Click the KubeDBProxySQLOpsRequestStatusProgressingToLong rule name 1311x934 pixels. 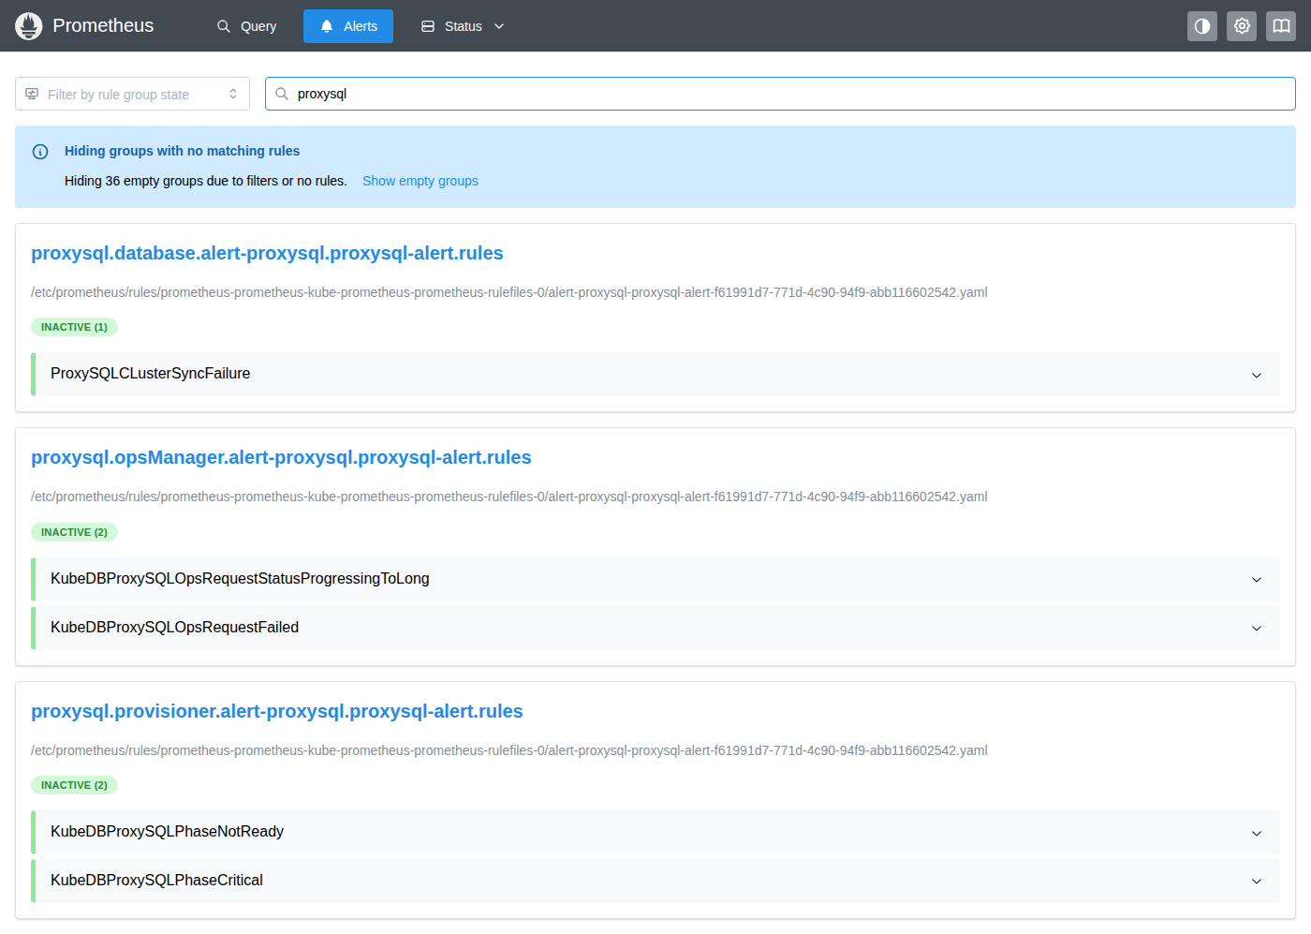(x=240, y=578)
